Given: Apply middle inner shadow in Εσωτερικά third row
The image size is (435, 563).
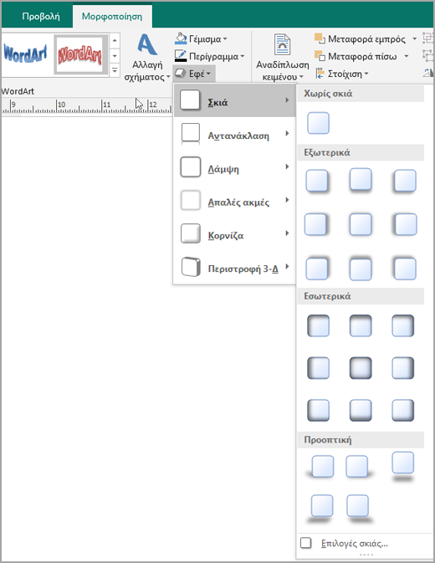Looking at the screenshot, I should [361, 410].
